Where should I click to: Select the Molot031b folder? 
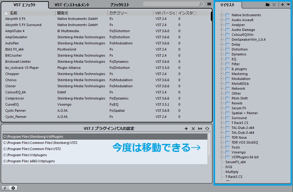[240, 84]
